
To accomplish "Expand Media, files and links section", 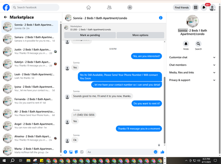I will (x=192, y=72).
